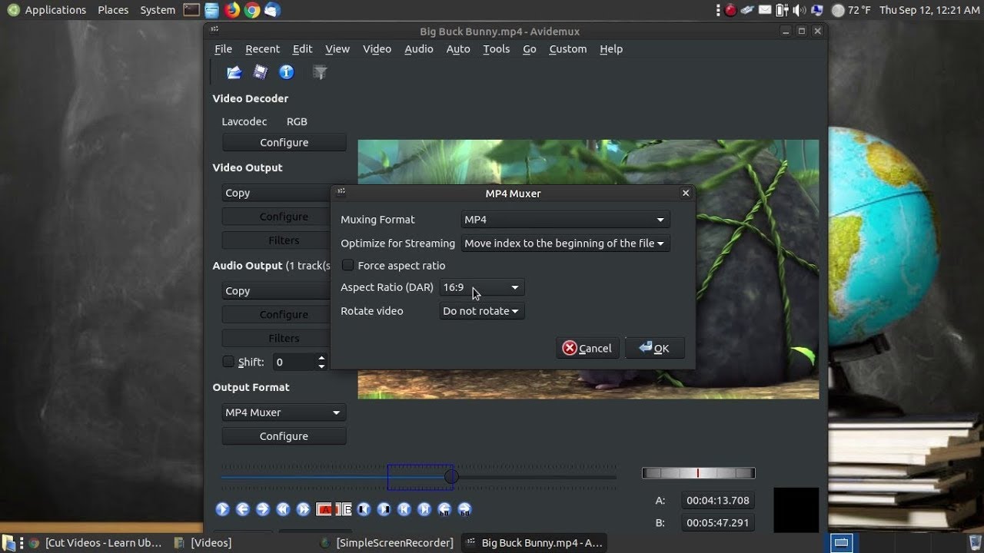Jump to next keyframe double-arrow
984x553 pixels.
tap(303, 509)
